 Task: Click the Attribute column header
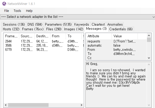[x=99, y=36]
